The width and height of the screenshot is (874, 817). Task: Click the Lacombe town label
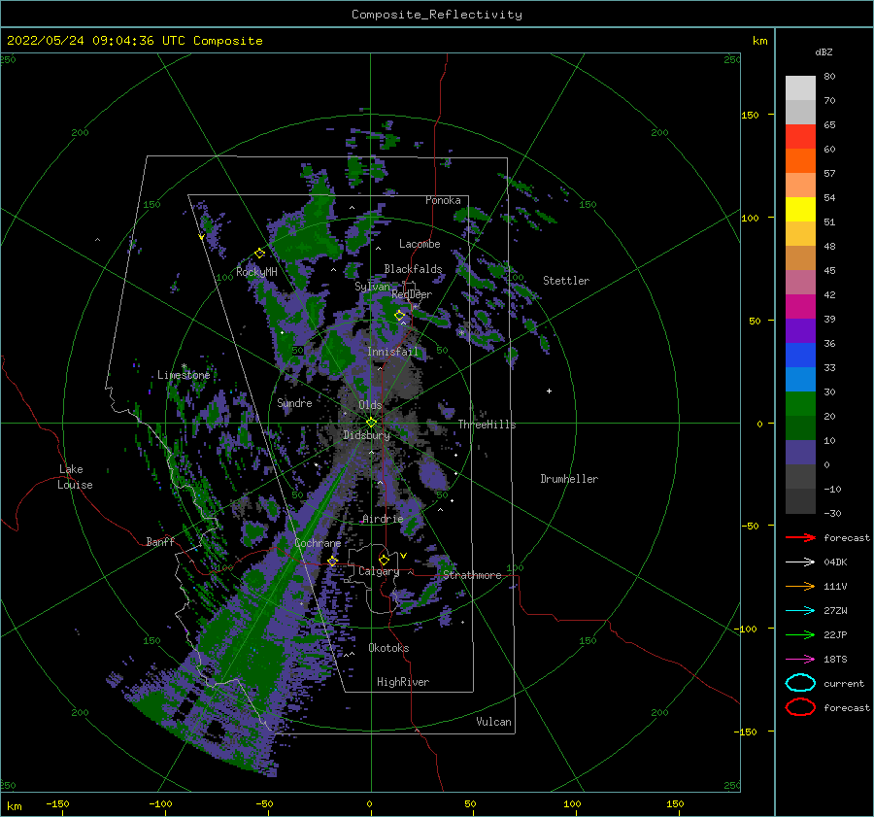coord(420,244)
